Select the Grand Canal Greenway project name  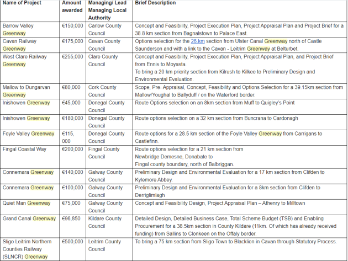coord(29,219)
